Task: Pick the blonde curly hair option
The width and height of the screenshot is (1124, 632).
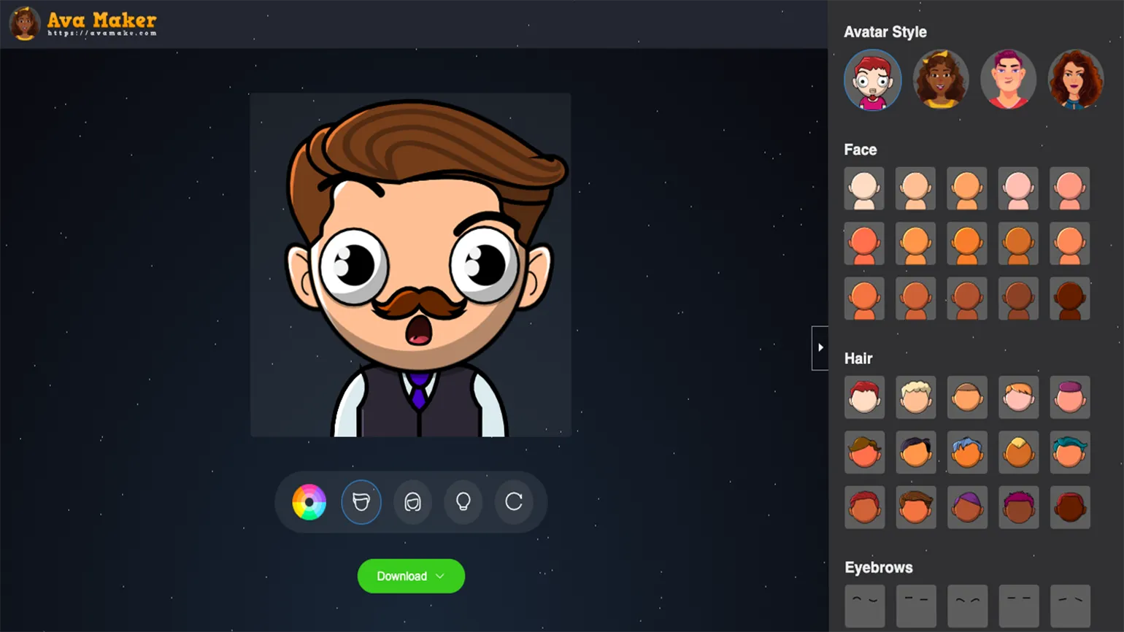Action: [x=915, y=397]
